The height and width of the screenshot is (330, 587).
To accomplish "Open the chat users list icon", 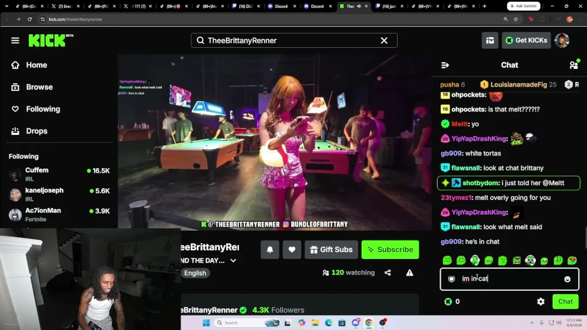I will pyautogui.click(x=574, y=65).
